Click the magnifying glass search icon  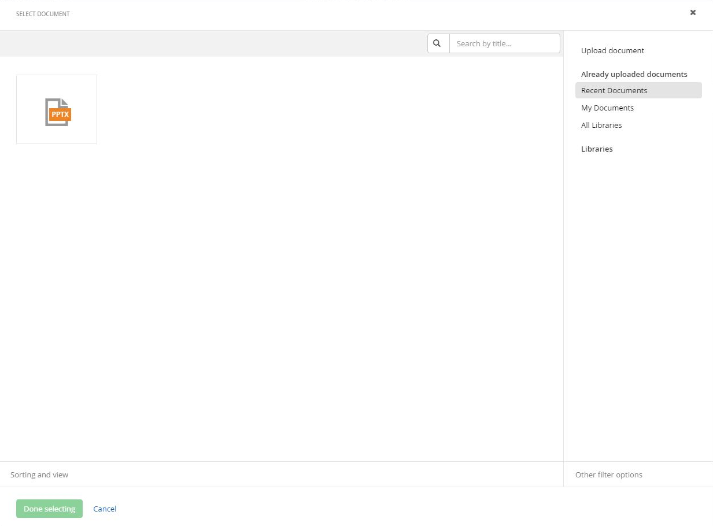pyautogui.click(x=438, y=43)
